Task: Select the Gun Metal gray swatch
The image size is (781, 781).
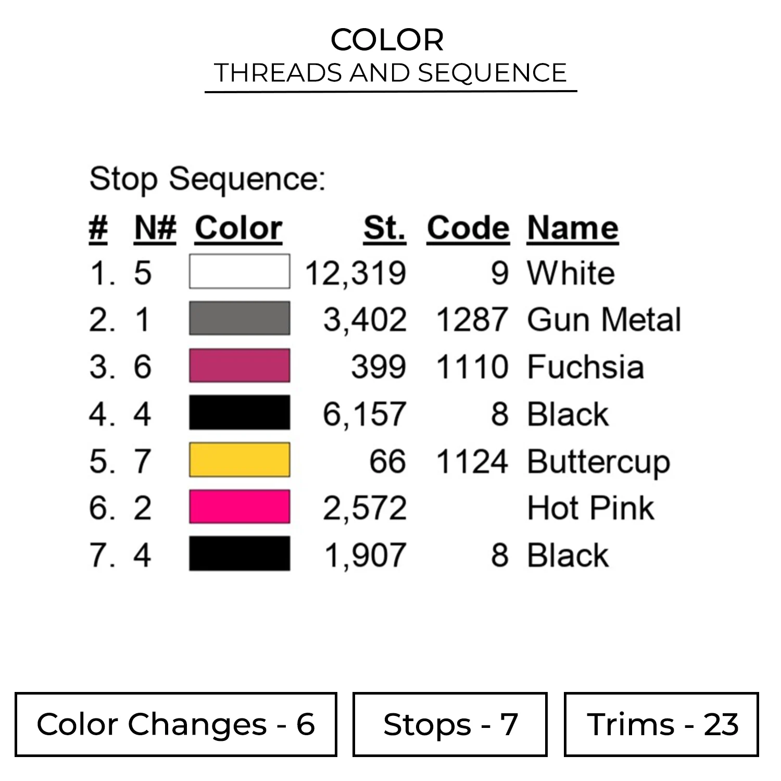Action: point(239,318)
